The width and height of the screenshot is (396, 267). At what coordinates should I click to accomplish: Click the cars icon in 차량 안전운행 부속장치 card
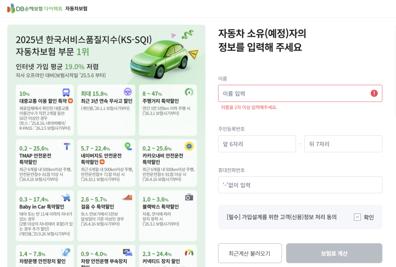(128, 252)
